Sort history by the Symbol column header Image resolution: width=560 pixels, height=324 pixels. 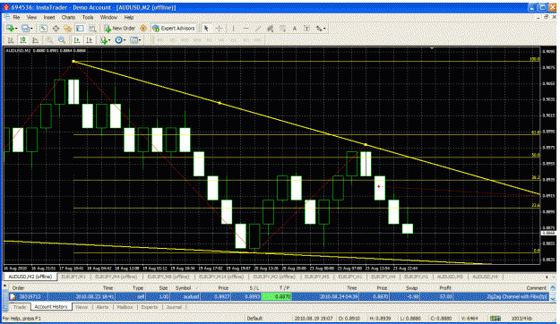coord(183,288)
